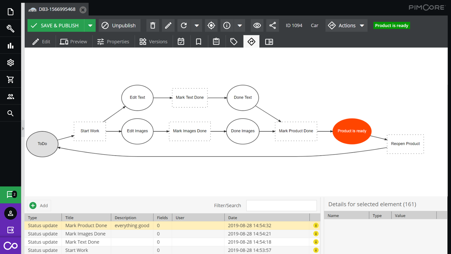Click the eye preview icon
Screen dimensions: 451x254
257,25
